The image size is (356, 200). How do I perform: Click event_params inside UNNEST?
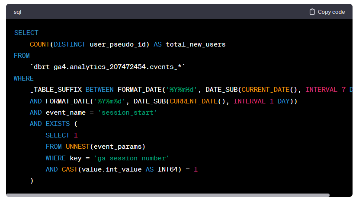pos(118,147)
